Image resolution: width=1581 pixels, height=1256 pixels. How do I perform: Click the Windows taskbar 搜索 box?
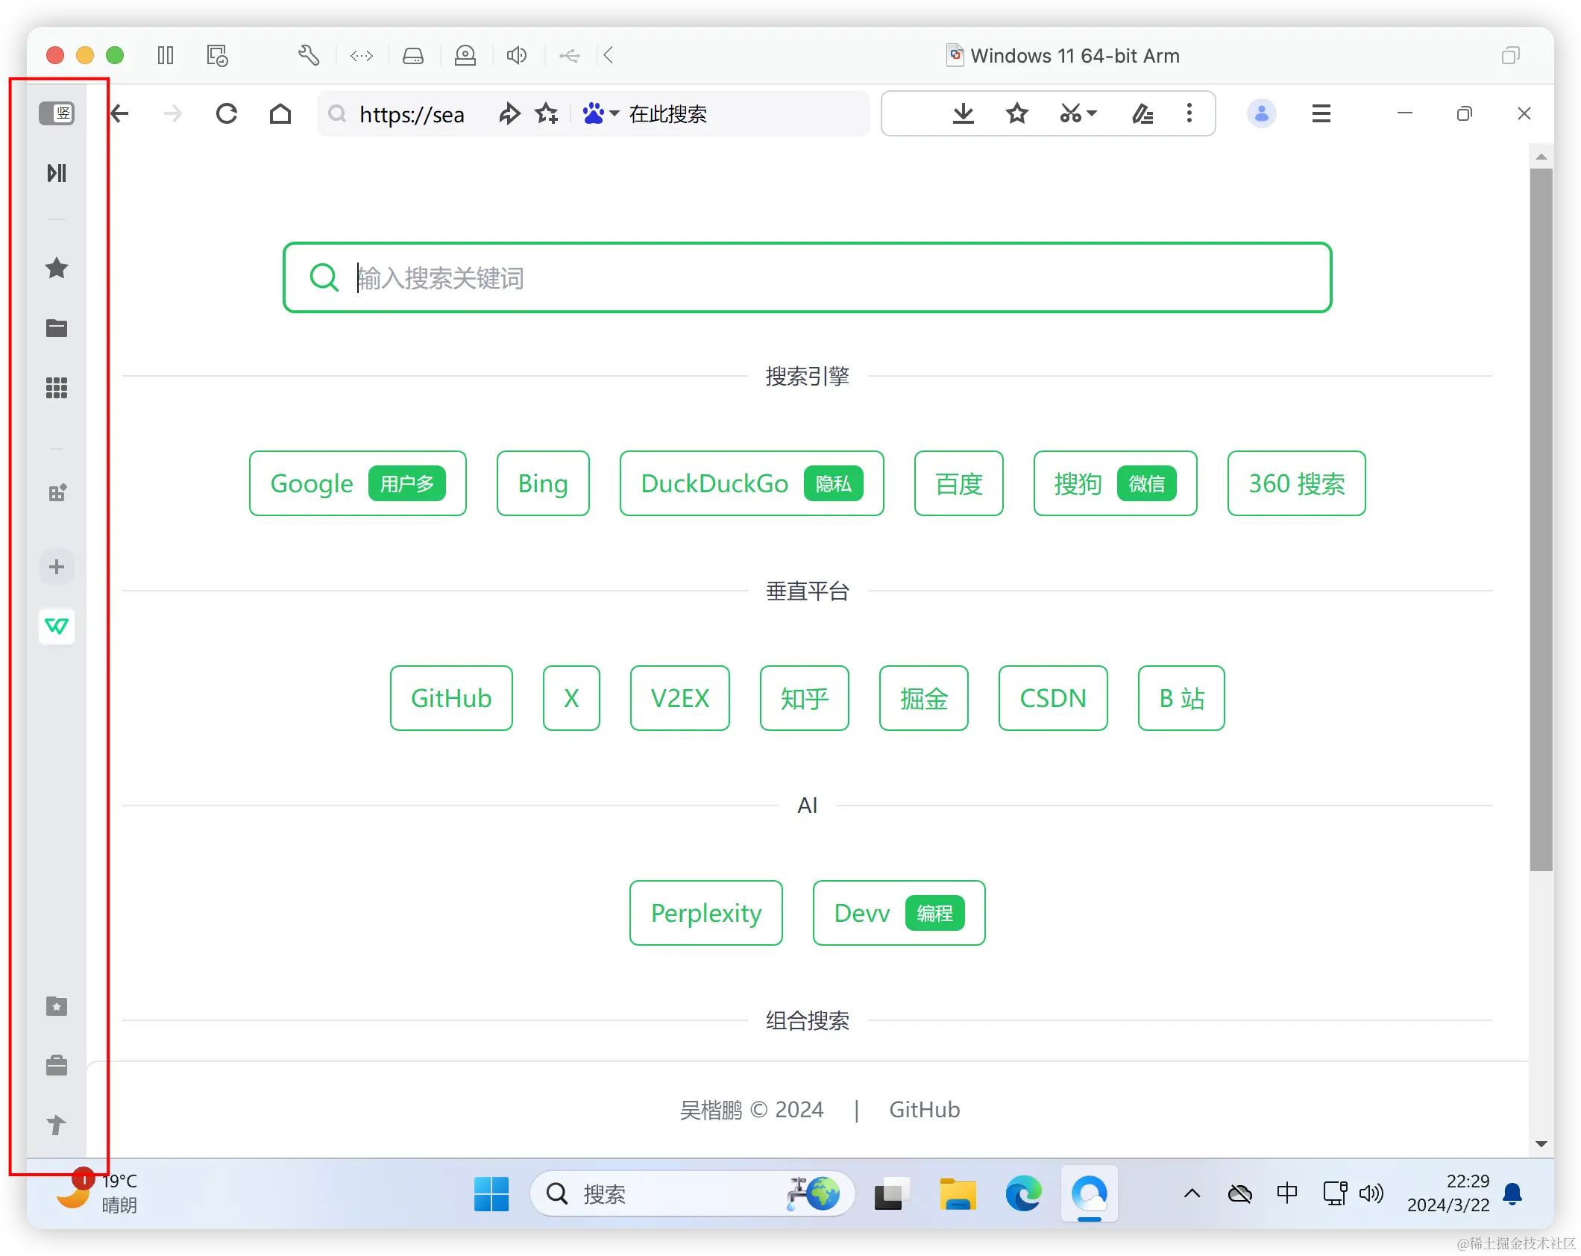692,1194
